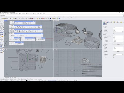
Task: Click the Undo arrow icon
Action: pos(16,19)
